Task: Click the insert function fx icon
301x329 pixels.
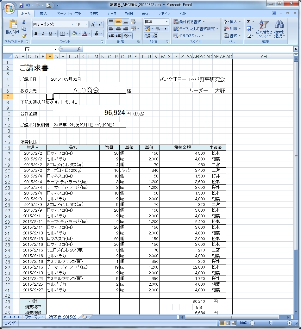Action: tap(79, 49)
